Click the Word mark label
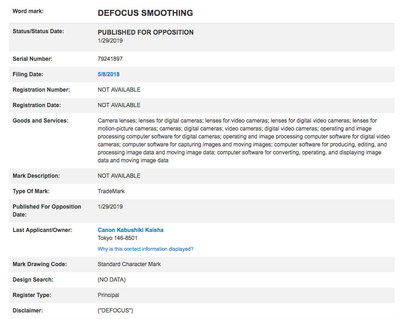The width and height of the screenshot is (410, 319). click(28, 11)
